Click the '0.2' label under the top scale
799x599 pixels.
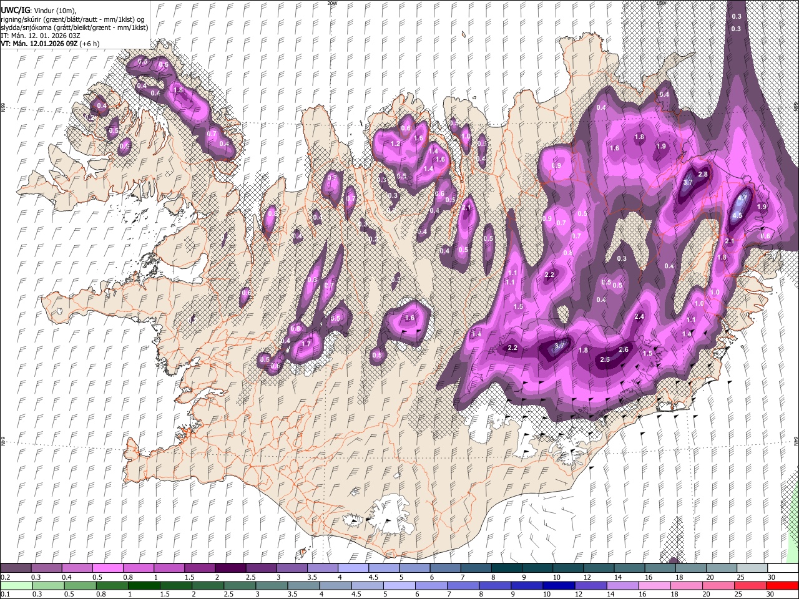(5, 577)
